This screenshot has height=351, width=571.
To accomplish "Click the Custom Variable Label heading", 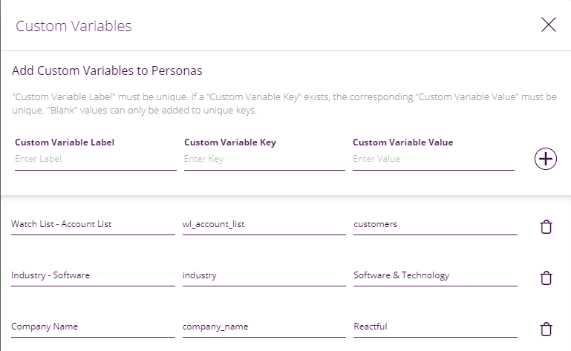I will point(65,142).
